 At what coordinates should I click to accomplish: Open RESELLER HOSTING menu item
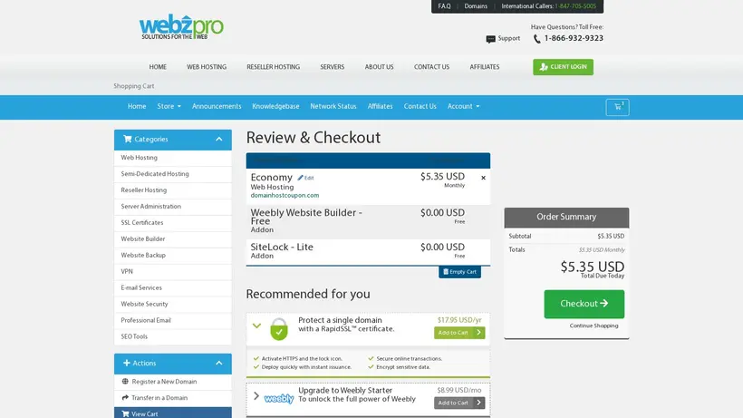tap(273, 67)
